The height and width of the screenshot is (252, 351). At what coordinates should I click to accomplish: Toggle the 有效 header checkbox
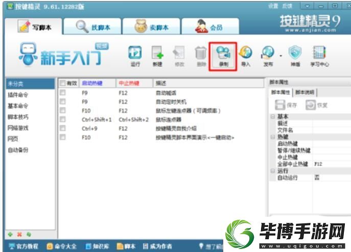[63, 83]
